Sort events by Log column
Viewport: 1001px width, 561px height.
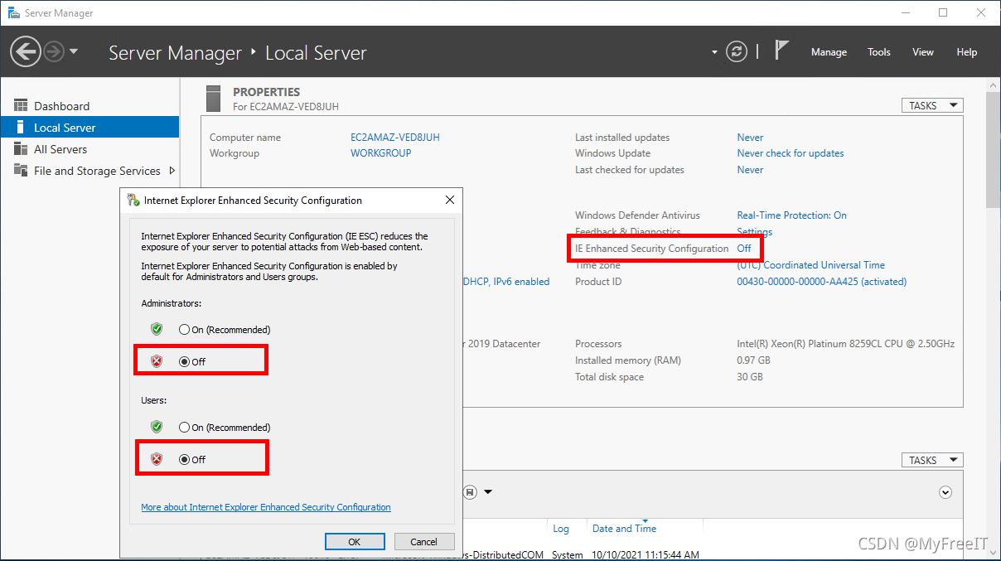click(x=561, y=529)
